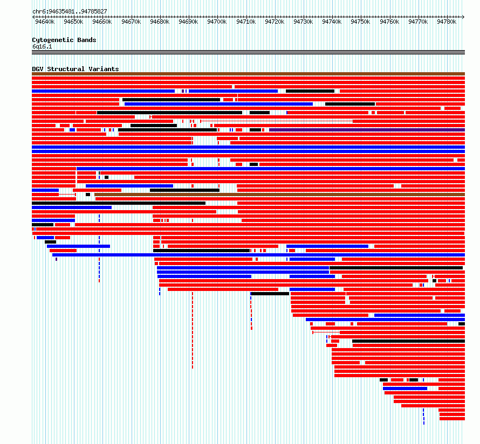Select the black variant spanning 94739k to 94785k
This screenshot has height=444, width=480.
[x=396, y=268]
